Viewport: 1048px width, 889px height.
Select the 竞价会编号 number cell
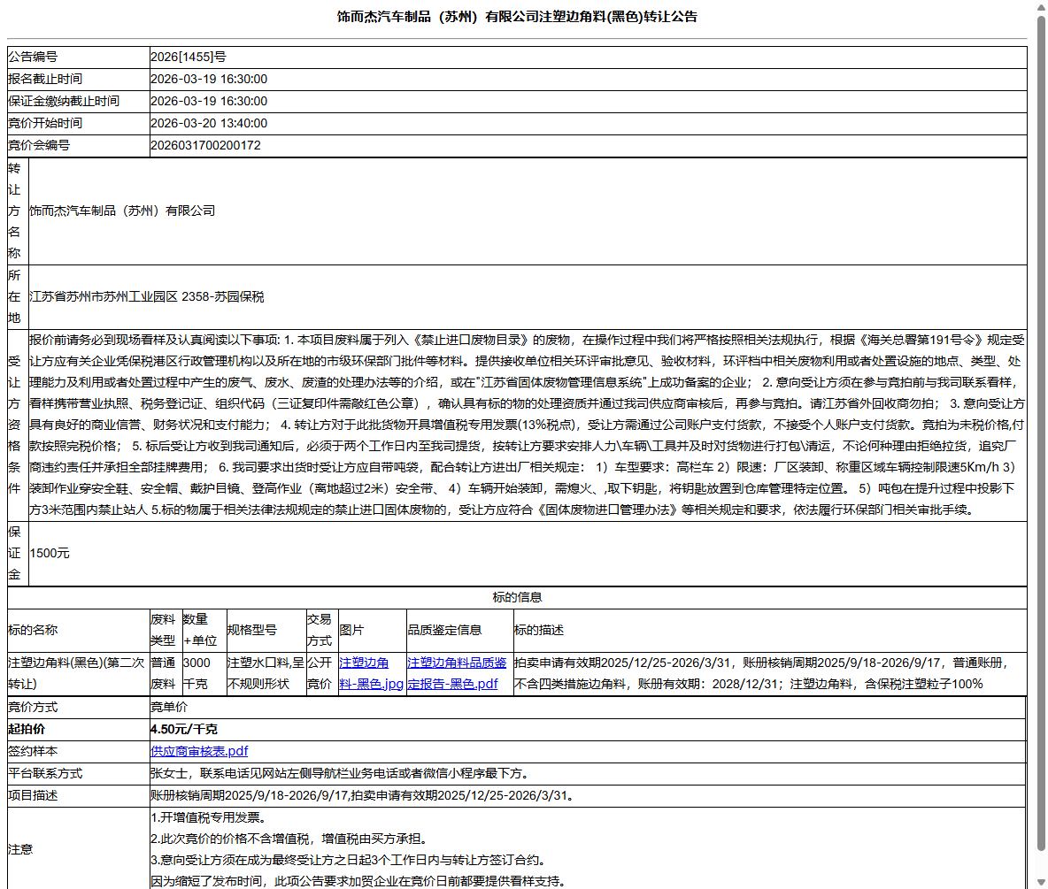click(206, 145)
